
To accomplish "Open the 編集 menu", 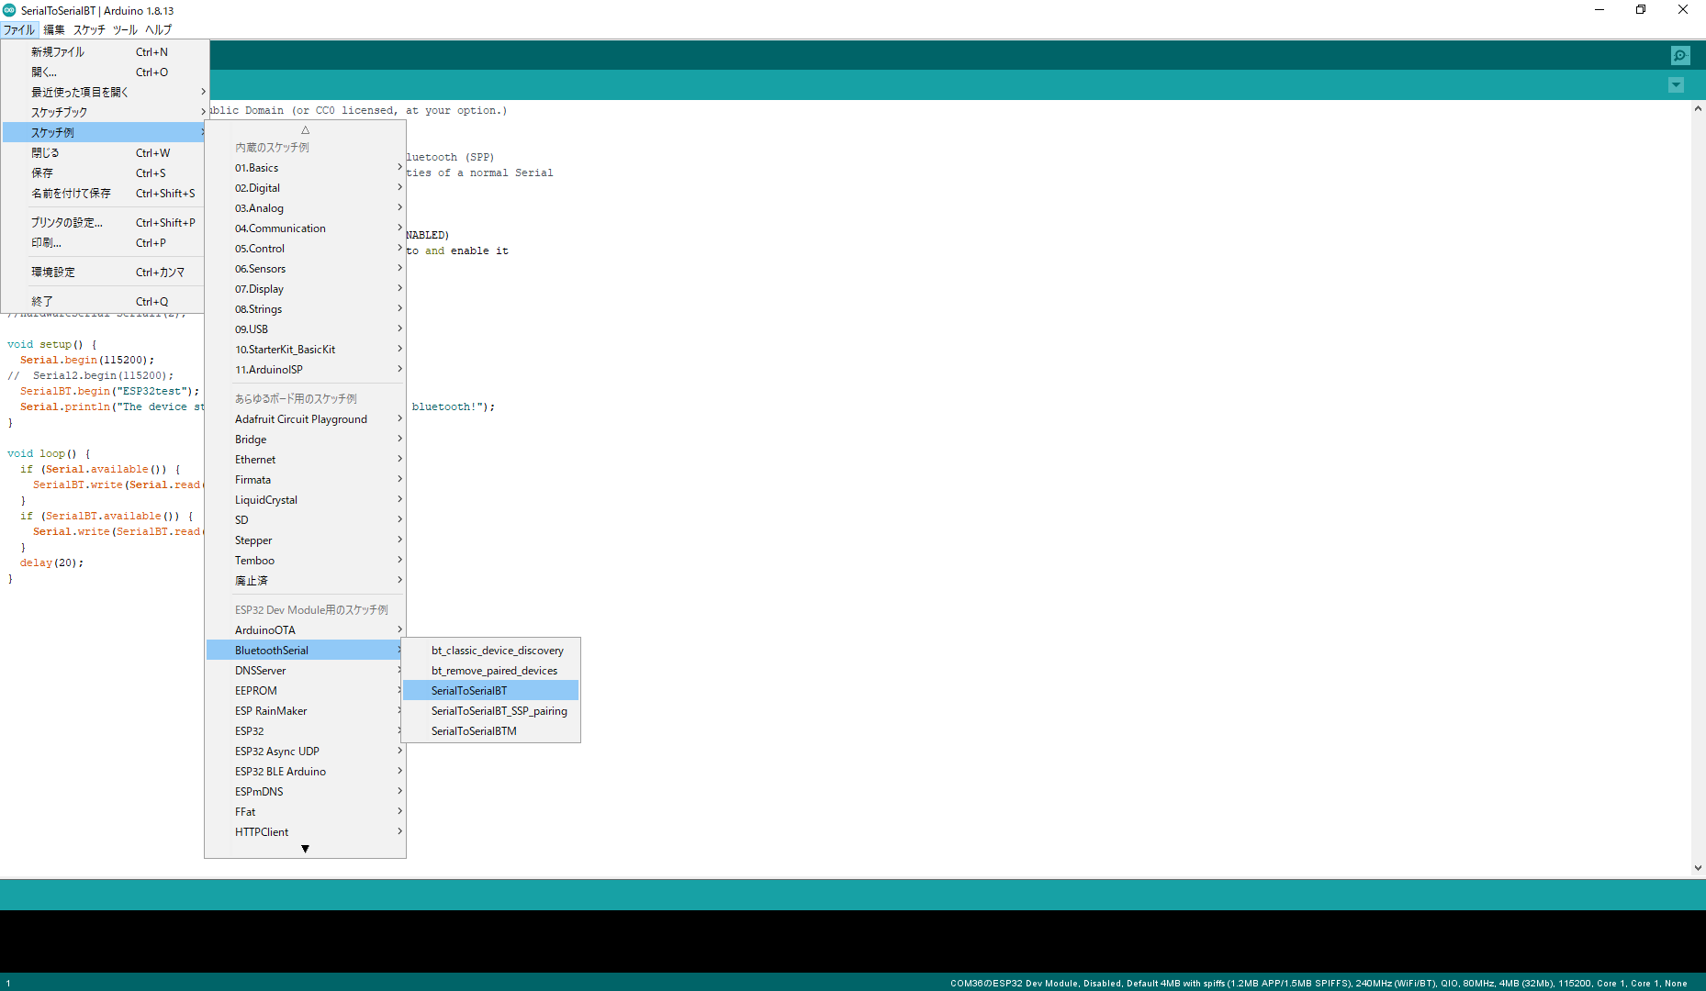I will (54, 29).
